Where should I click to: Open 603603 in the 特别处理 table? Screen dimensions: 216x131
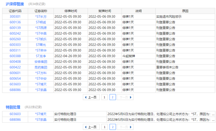15,114
